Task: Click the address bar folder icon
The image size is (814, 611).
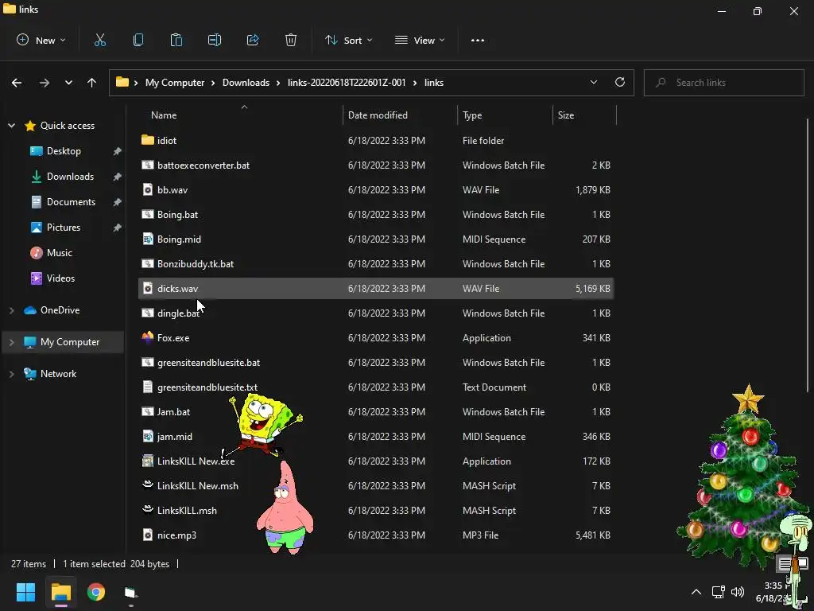Action: 122,82
